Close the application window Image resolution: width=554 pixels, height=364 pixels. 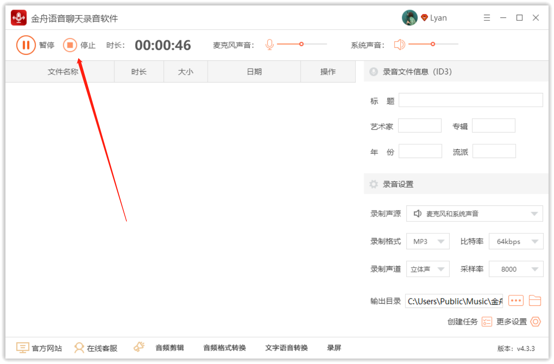[x=536, y=18]
